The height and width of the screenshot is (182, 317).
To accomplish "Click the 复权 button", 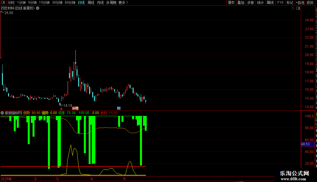I will [231, 3].
